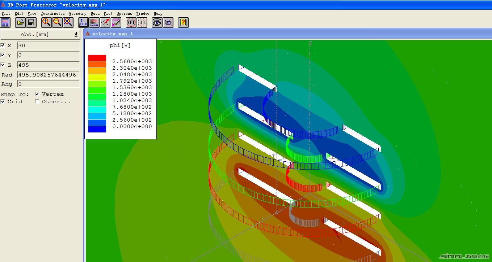Disable Snap To Vertex checkbox
This screenshot has height=262, width=492.
pos(37,94)
